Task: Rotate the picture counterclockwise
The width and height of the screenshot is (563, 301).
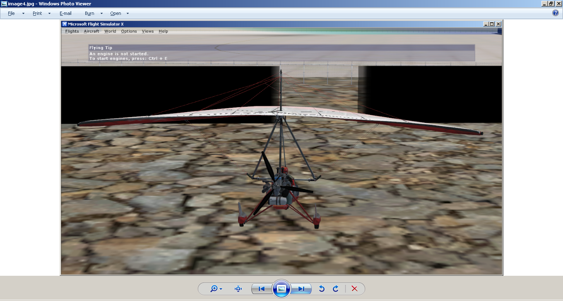Action: coord(322,289)
